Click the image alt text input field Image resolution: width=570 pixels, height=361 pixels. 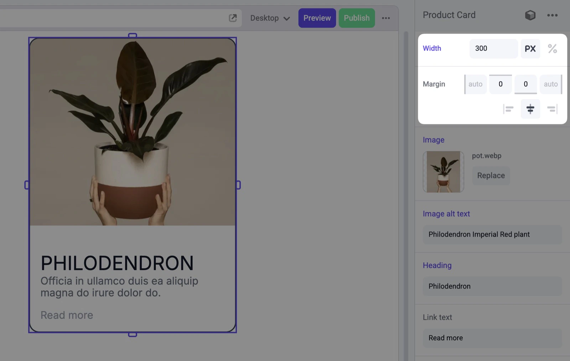tap(492, 234)
